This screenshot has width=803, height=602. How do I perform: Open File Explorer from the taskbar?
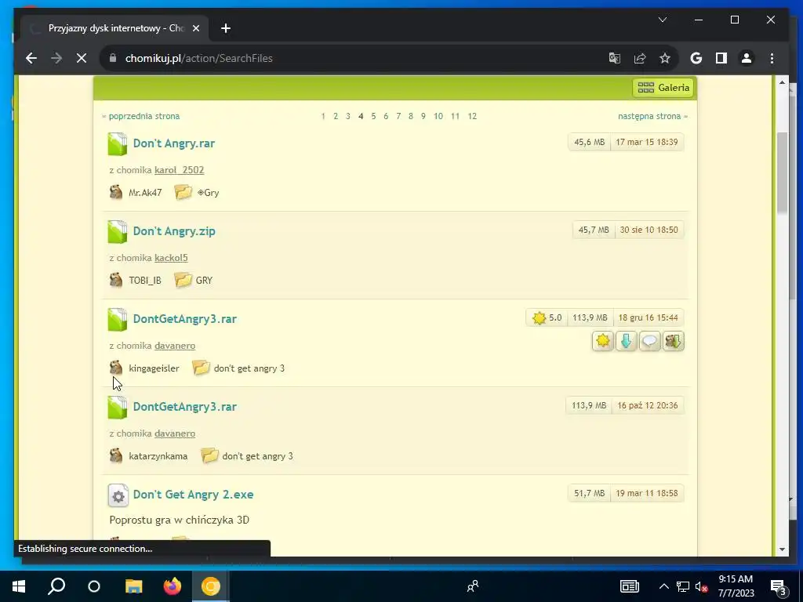pos(133,586)
